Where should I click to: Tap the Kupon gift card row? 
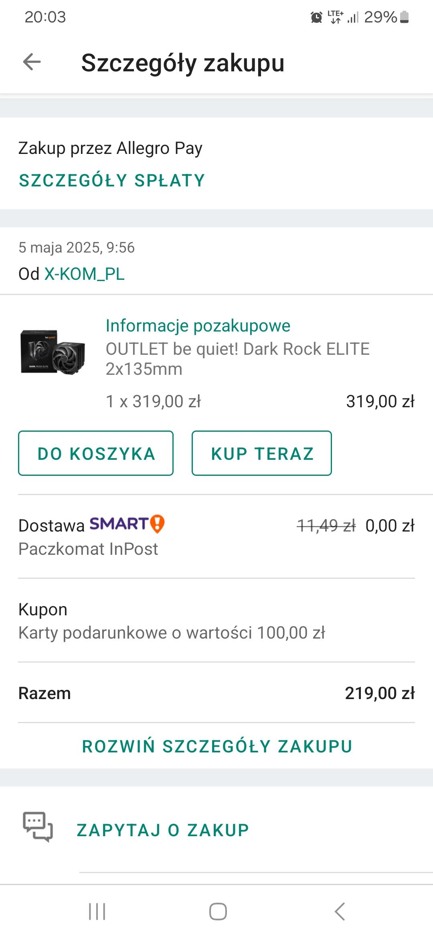click(x=172, y=621)
